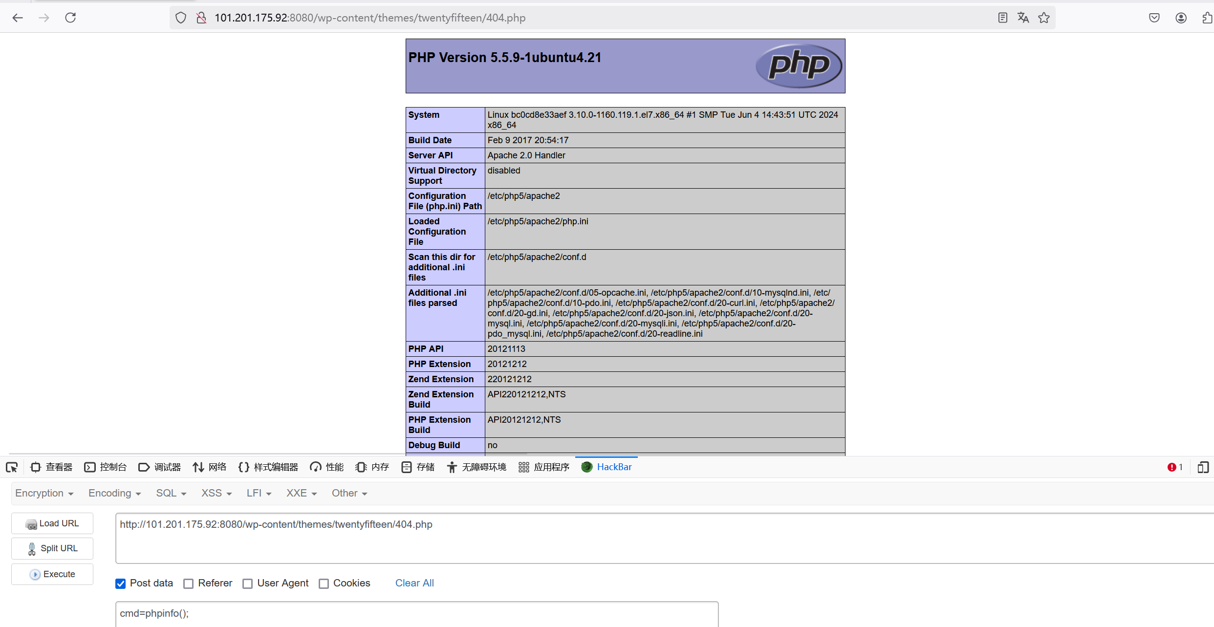Click the PHP Version 5.5.9-1ubuntu4.21 heading
The width and height of the screenshot is (1214, 627).
505,58
